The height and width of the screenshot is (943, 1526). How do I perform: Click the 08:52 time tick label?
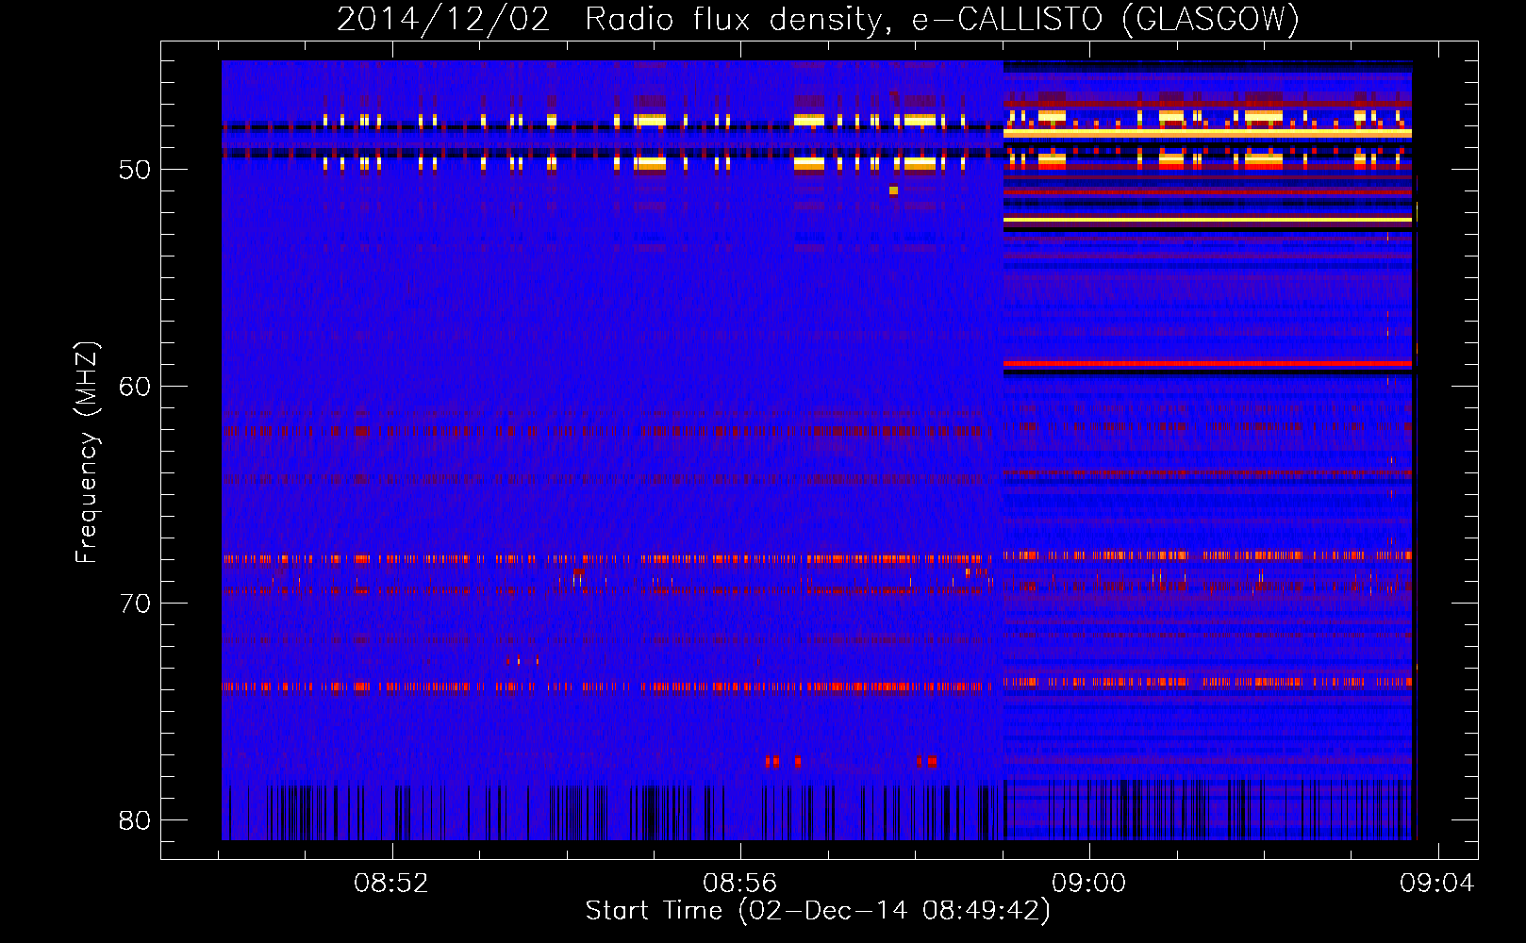coord(390,884)
